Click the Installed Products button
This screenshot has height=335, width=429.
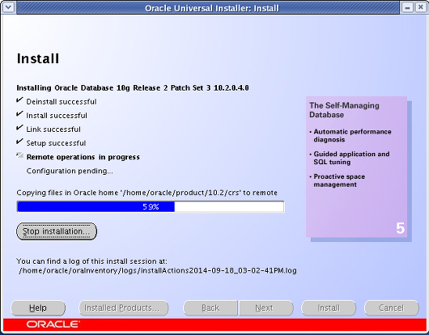tap(123, 308)
